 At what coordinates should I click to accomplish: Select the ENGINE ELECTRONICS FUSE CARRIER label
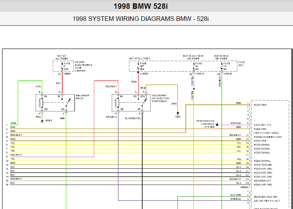(83, 66)
